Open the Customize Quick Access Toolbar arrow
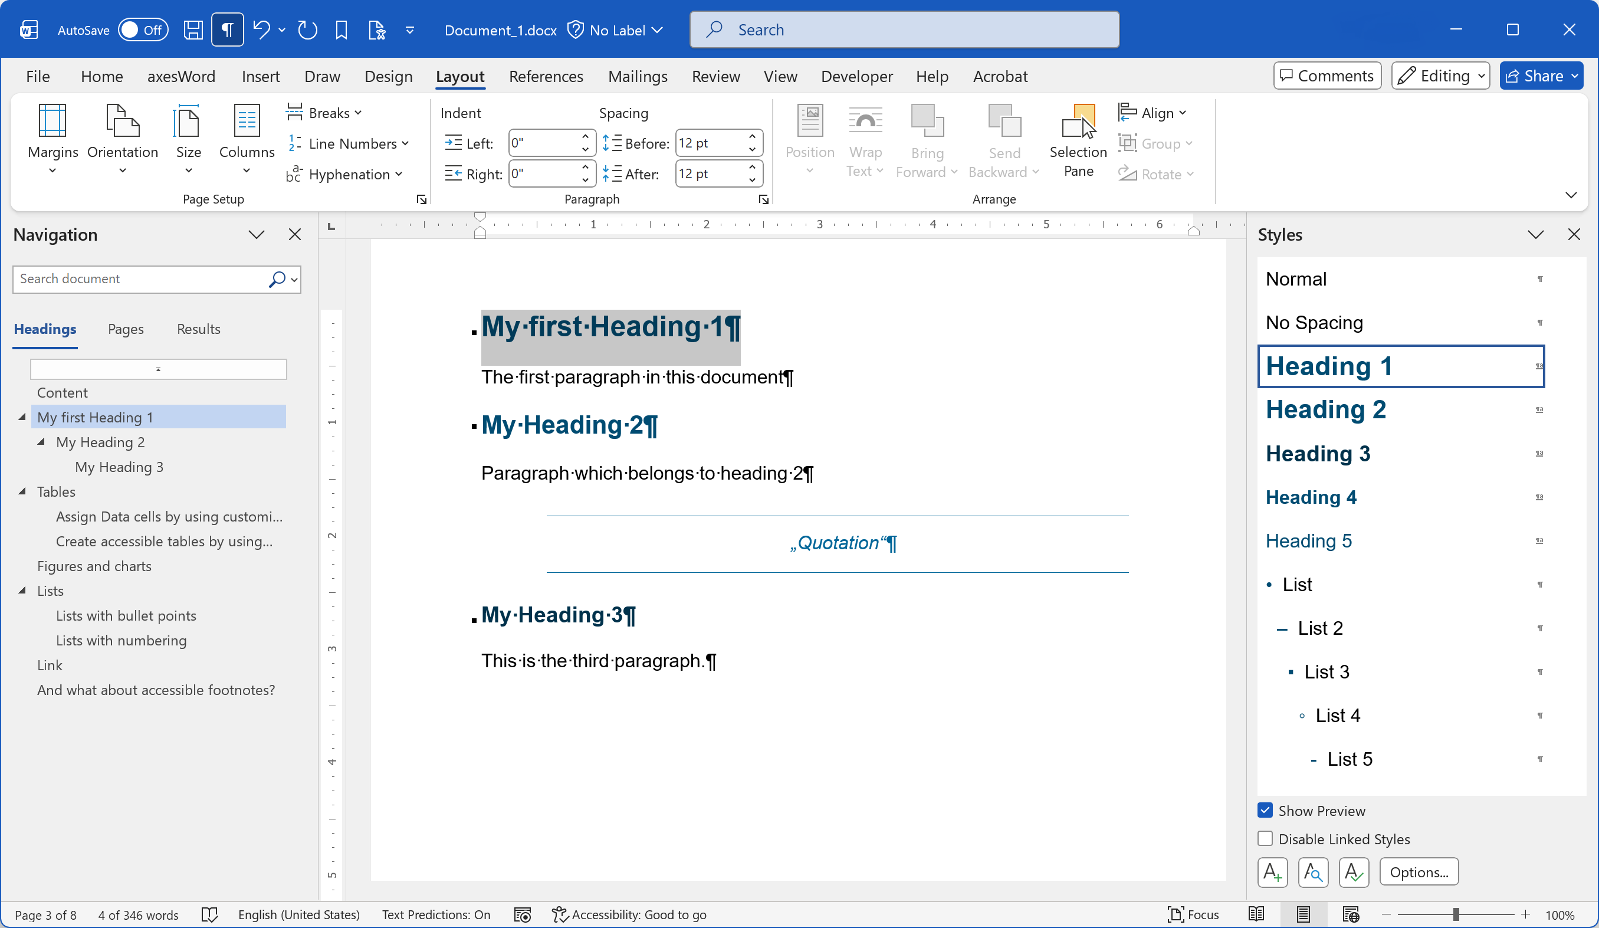1599x928 pixels. [x=410, y=30]
